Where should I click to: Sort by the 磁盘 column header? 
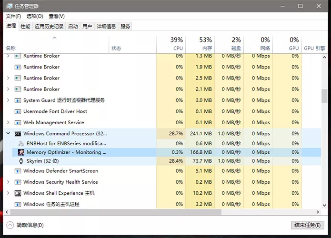pyautogui.click(x=229, y=44)
